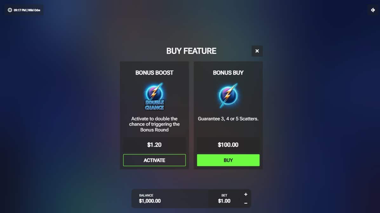Viewport: 380px width, 213px height.
Task: Click the Wild Orbs time label
Action: 27,10
